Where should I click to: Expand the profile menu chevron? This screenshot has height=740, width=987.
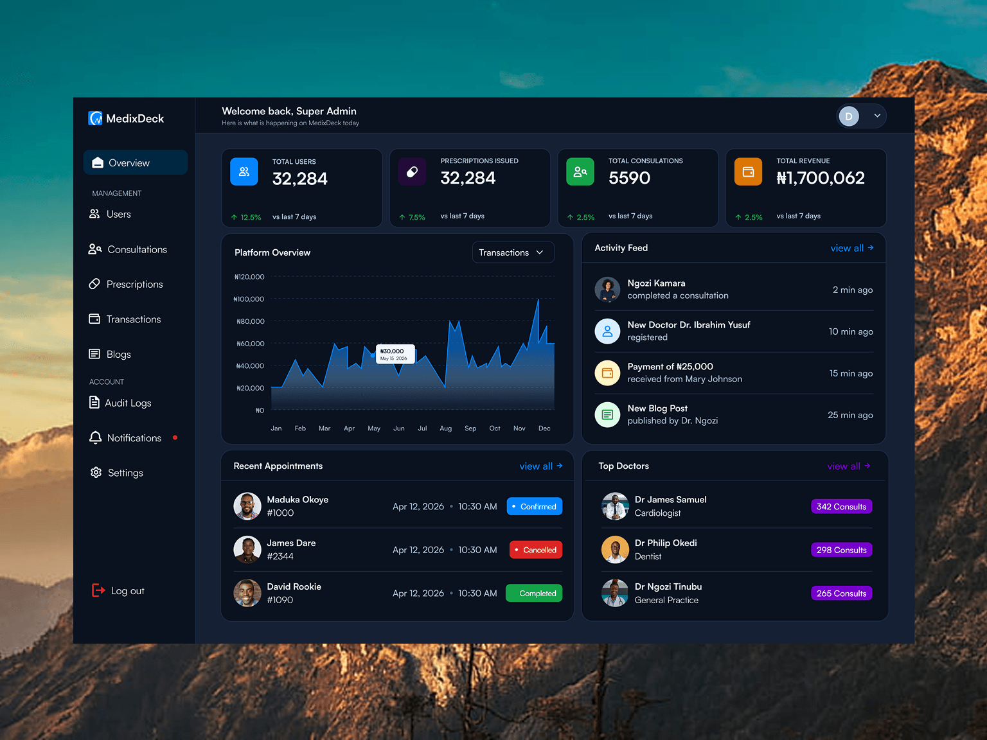[x=877, y=116]
